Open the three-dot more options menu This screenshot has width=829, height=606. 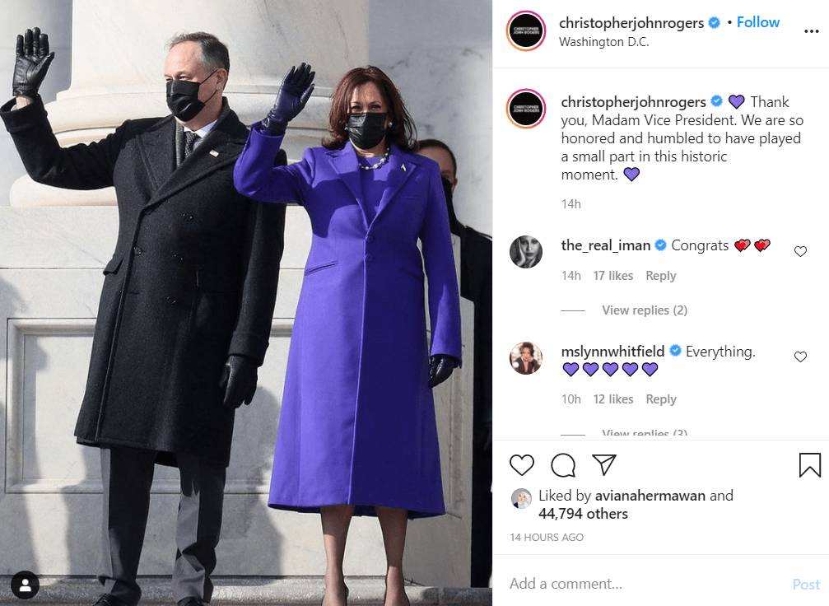tap(811, 32)
